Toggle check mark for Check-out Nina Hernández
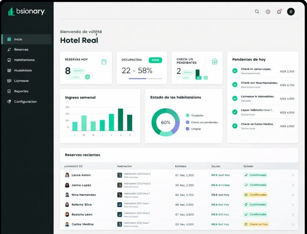The image size is (307, 234). tap(235, 84)
